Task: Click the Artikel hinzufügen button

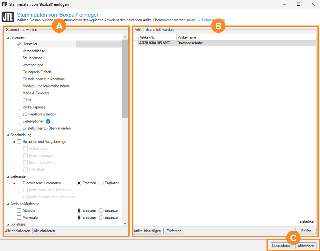Action: tap(147, 231)
